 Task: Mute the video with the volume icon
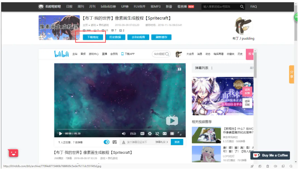click(124, 134)
